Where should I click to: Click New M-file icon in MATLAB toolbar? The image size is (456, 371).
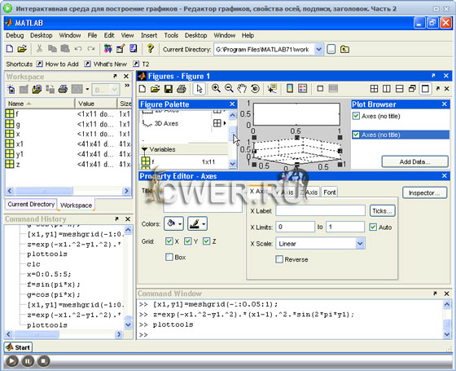(x=10, y=49)
